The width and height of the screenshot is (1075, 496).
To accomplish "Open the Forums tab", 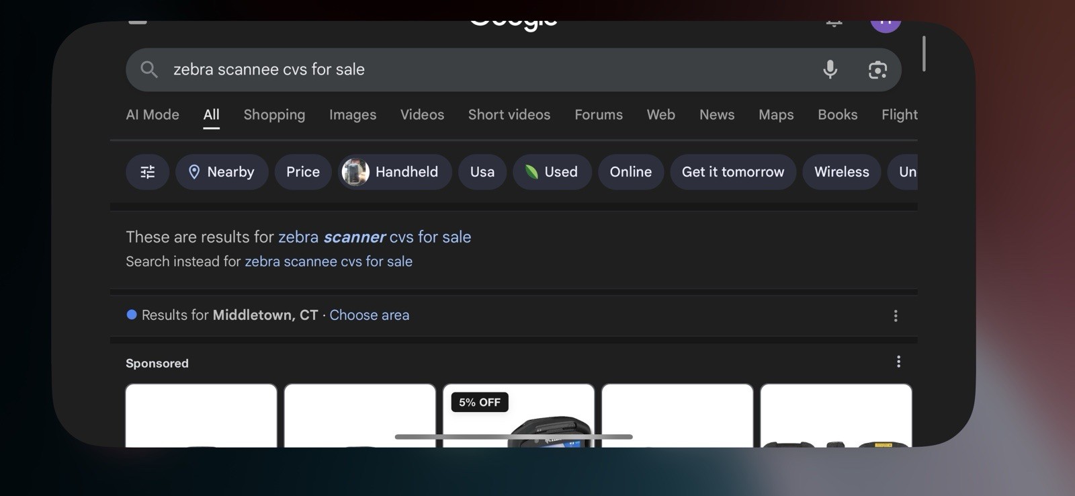I will point(599,115).
